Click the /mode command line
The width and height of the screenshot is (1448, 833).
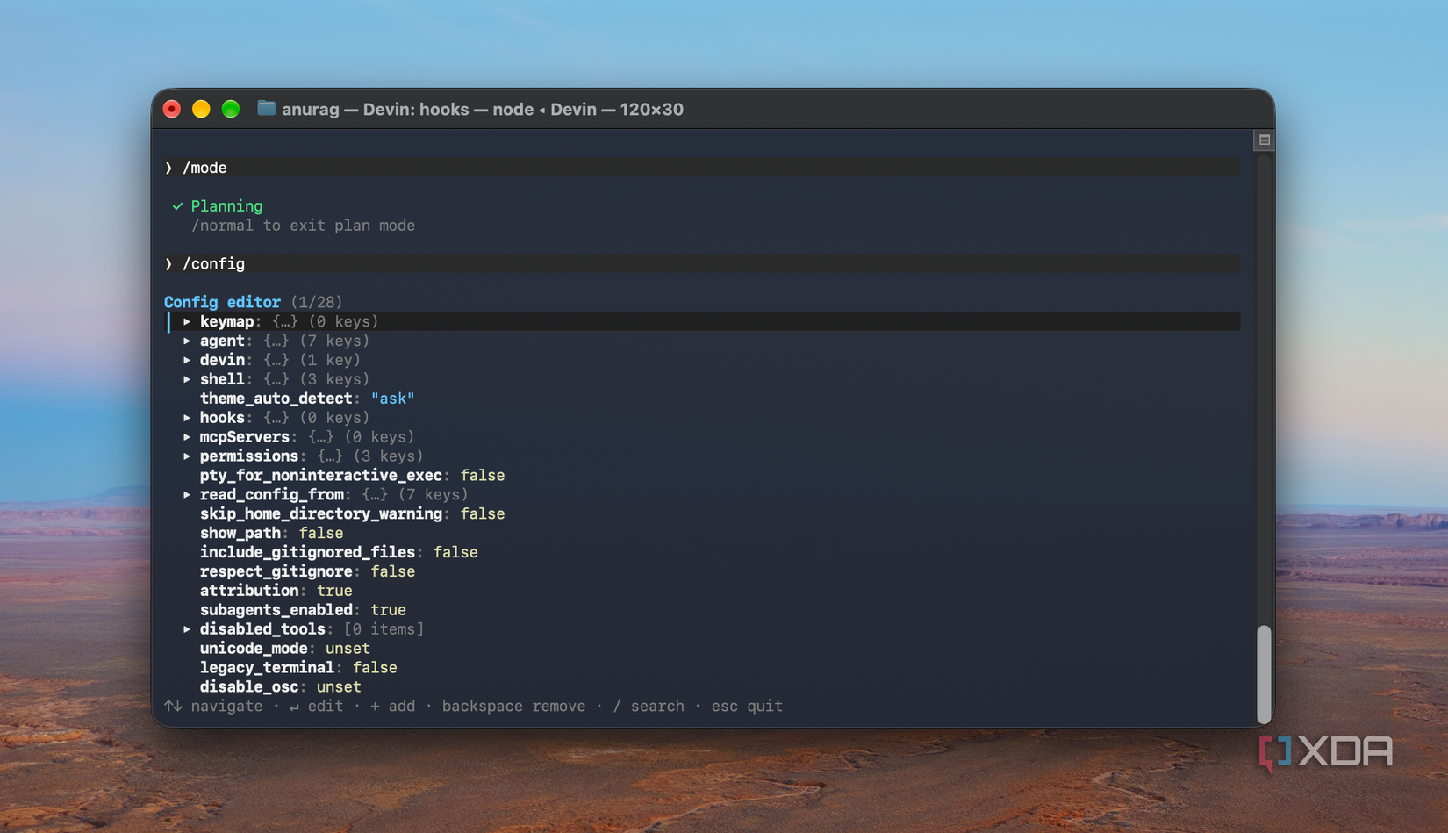[x=702, y=168]
